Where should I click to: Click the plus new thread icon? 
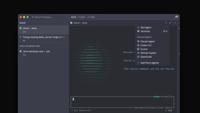coord(166,23)
